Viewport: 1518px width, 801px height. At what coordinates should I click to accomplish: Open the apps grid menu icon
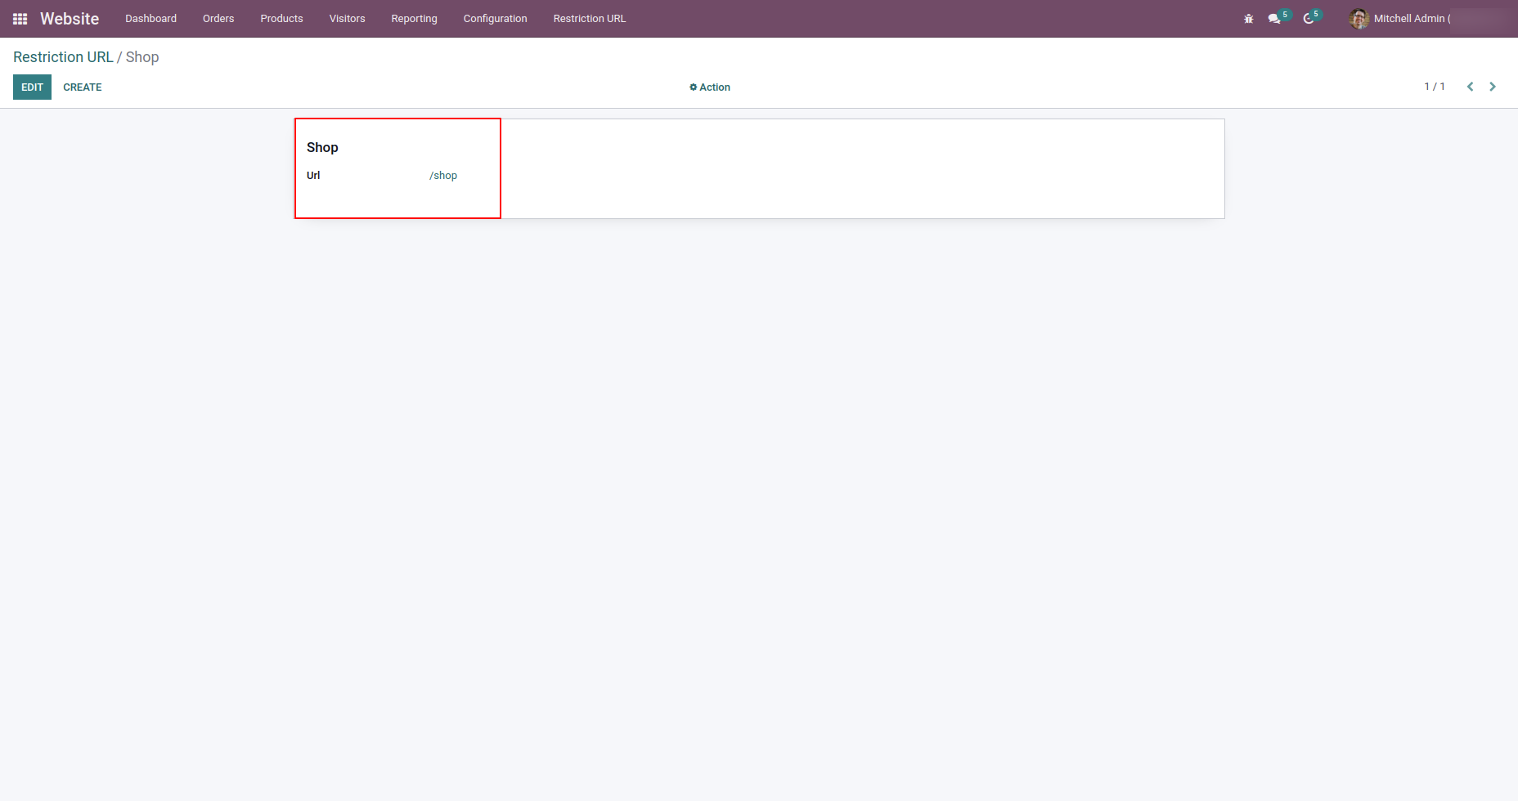pyautogui.click(x=20, y=19)
